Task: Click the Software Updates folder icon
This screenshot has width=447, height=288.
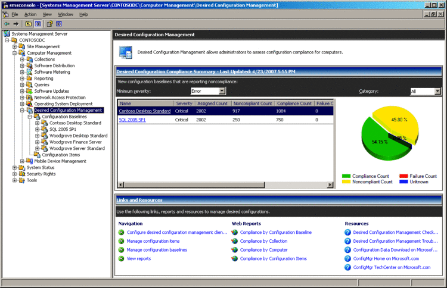Action: pos(29,91)
